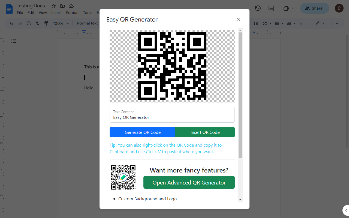Print the document
The height and width of the screenshot is (218, 349).
[x=29, y=23]
